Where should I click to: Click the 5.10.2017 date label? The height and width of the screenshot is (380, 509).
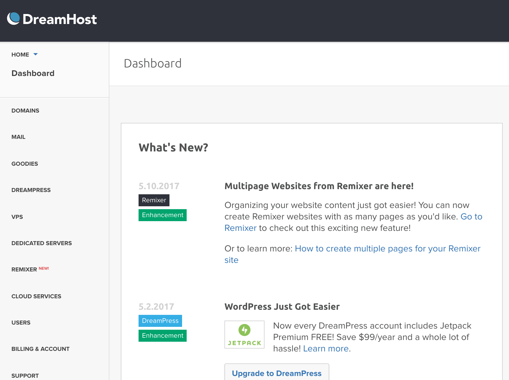tap(159, 186)
